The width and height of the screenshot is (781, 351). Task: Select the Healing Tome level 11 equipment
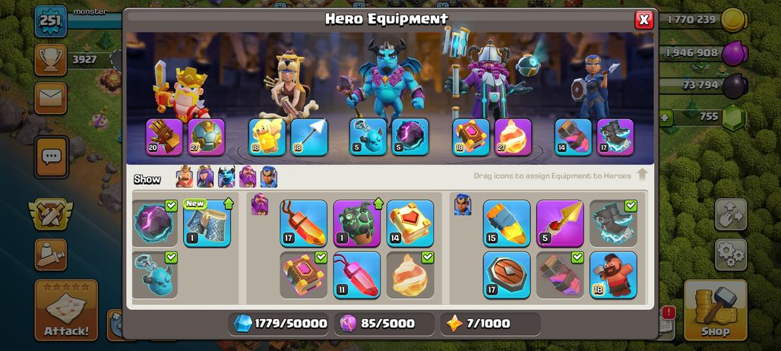point(356,275)
